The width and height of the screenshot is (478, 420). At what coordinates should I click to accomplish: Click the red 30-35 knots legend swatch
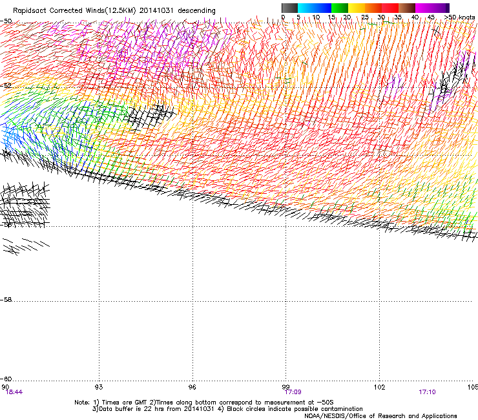coord(390,8)
